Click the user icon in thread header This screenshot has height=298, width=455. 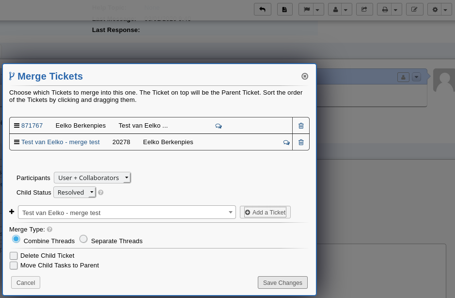pos(403,77)
